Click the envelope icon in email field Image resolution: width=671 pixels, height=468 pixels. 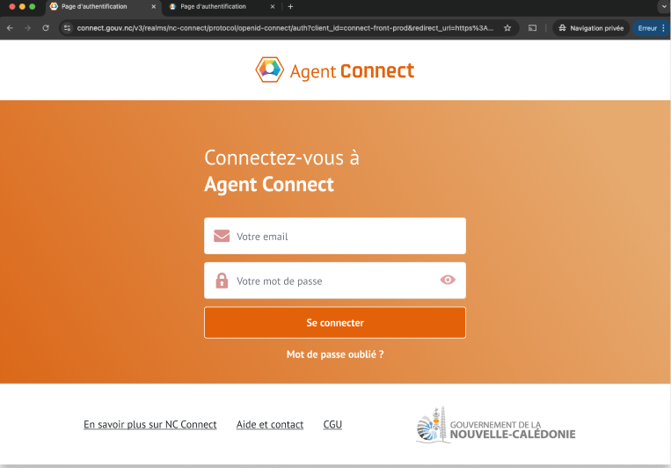point(222,236)
